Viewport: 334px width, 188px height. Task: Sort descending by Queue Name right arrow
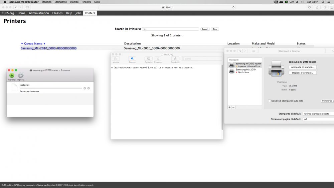(44, 44)
